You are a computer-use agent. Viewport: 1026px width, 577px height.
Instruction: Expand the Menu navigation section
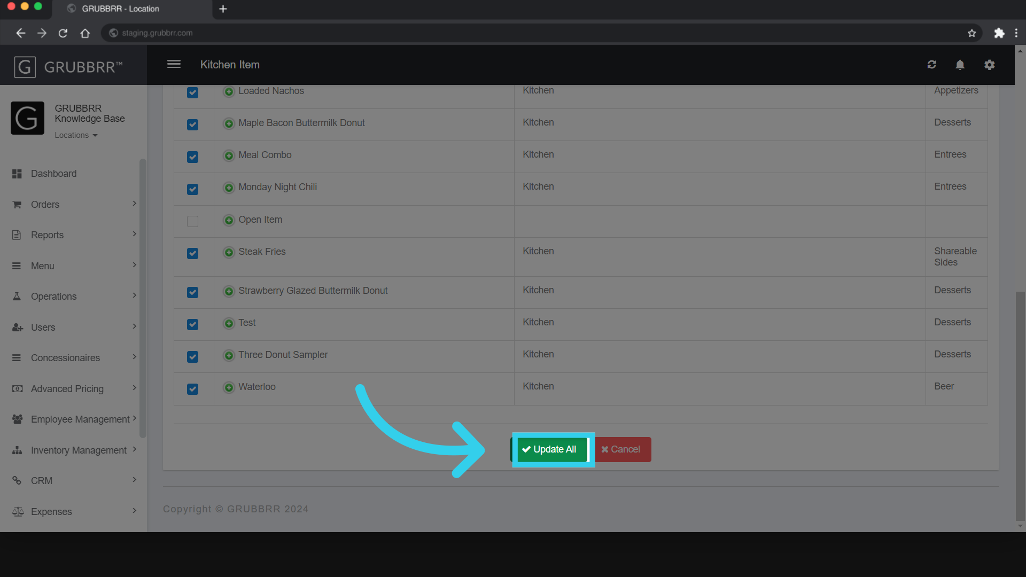coord(73,266)
